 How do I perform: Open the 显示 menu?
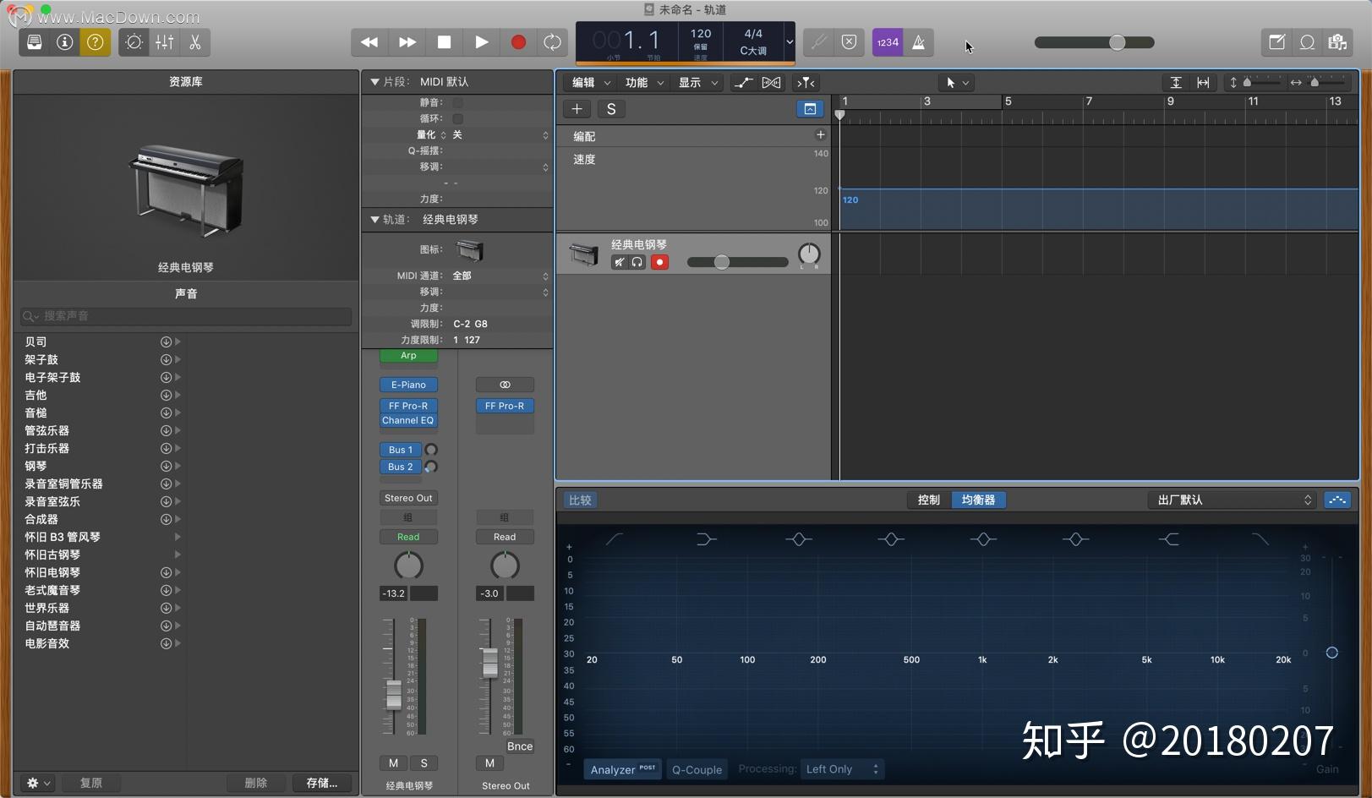[x=697, y=82]
